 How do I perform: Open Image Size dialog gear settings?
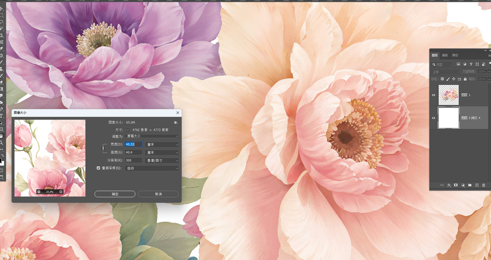[176, 122]
